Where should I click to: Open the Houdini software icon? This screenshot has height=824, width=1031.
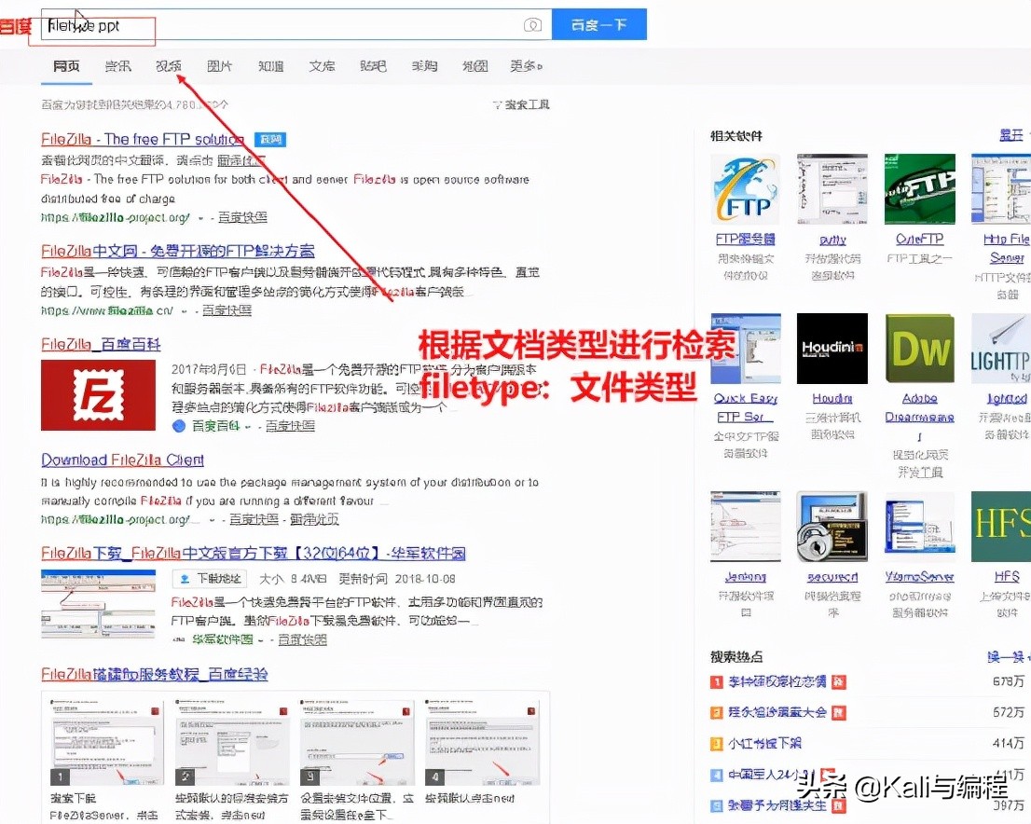click(832, 349)
